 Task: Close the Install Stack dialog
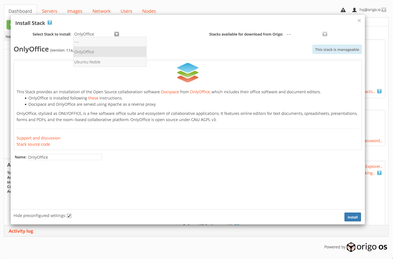coord(359,20)
